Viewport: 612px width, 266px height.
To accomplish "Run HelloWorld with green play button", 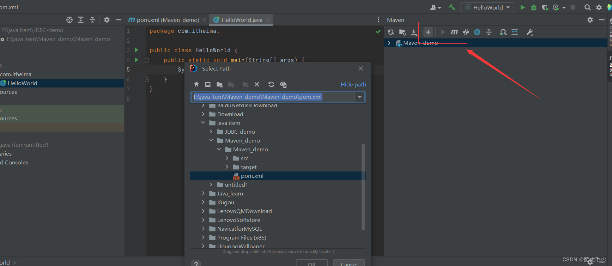I will [x=522, y=7].
